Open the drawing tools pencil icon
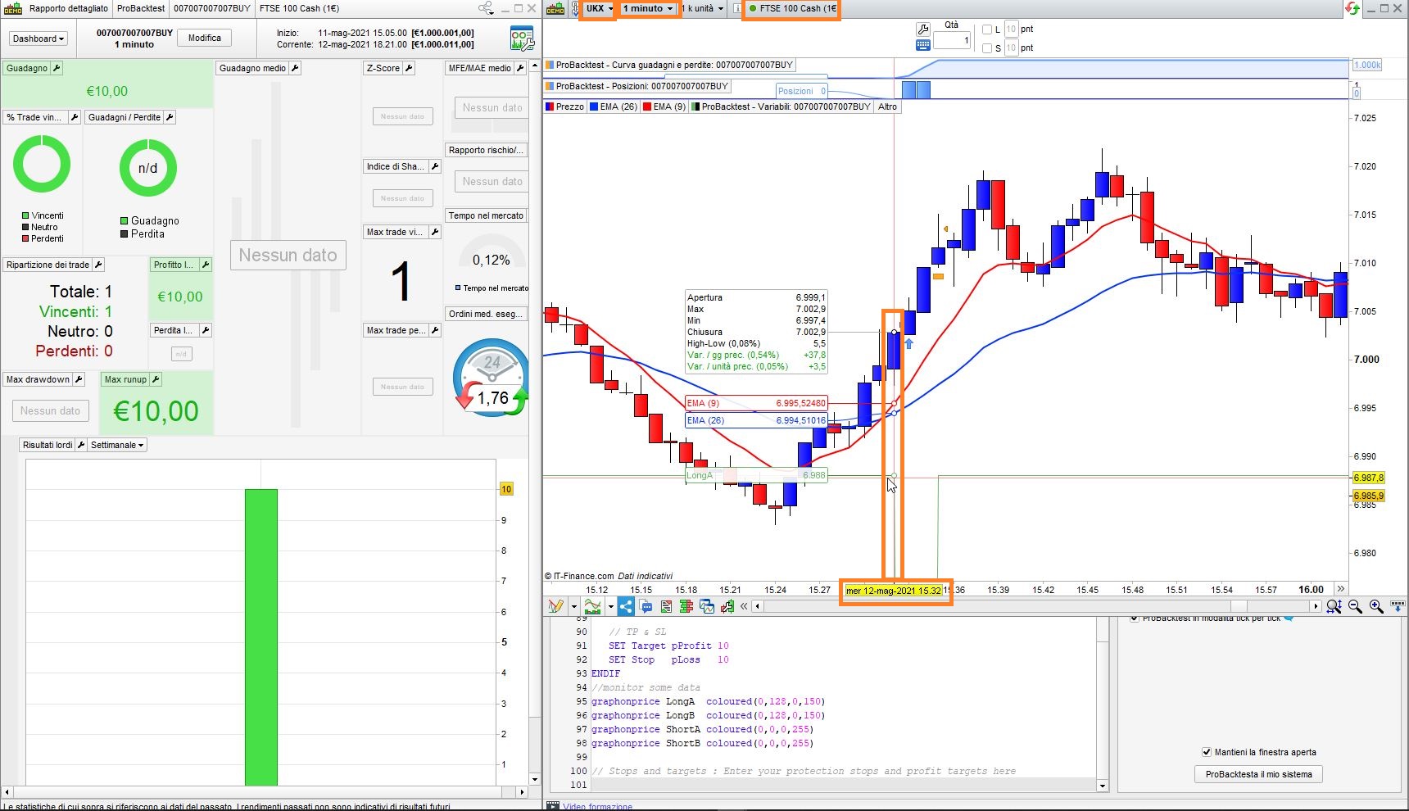The image size is (1409, 811). (x=556, y=606)
